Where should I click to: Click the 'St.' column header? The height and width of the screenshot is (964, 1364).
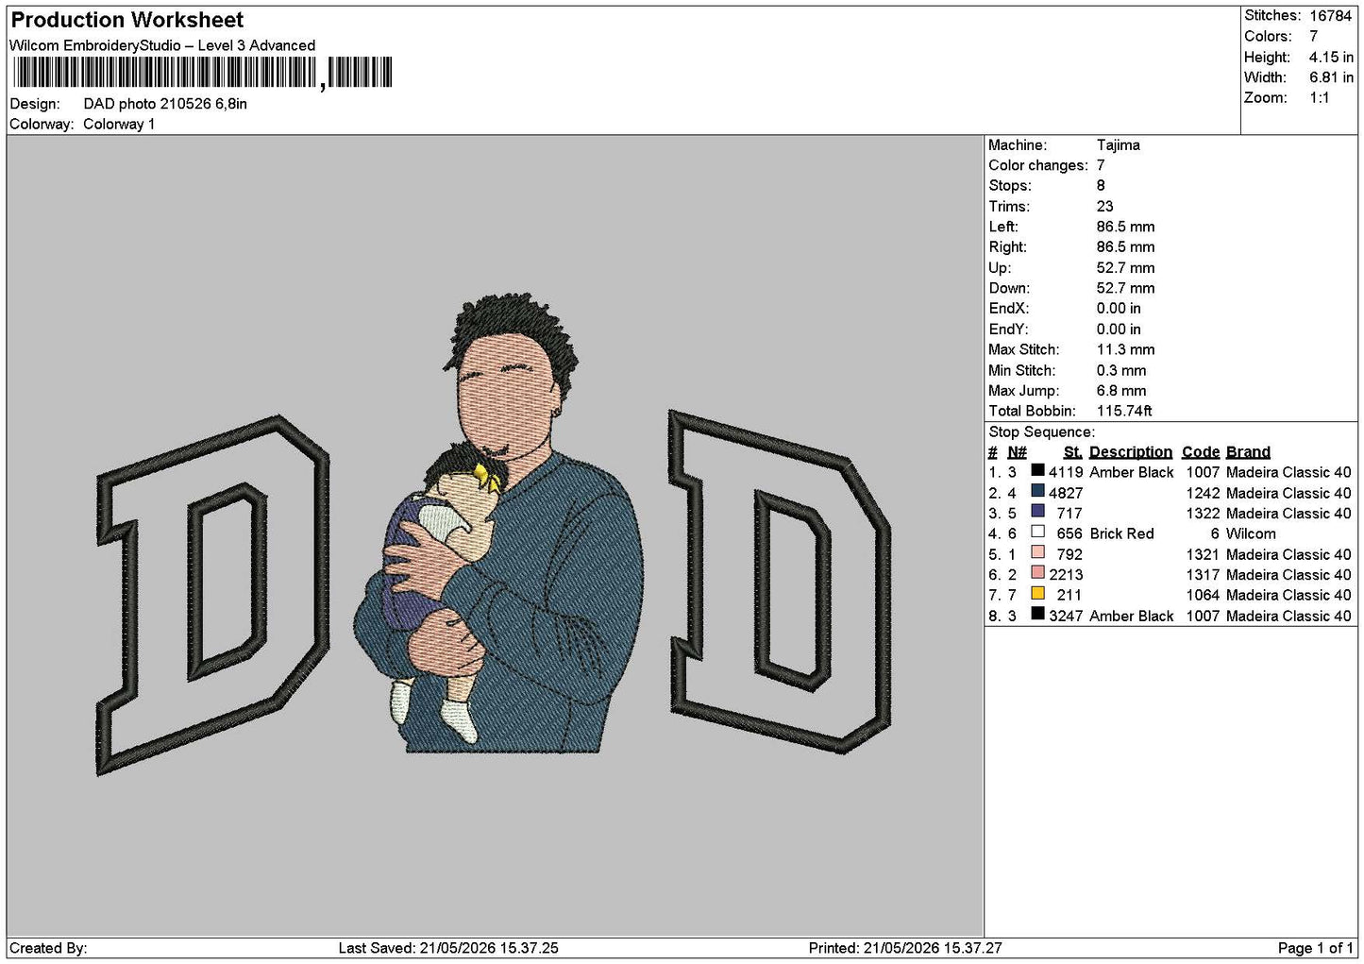pos(1072,452)
